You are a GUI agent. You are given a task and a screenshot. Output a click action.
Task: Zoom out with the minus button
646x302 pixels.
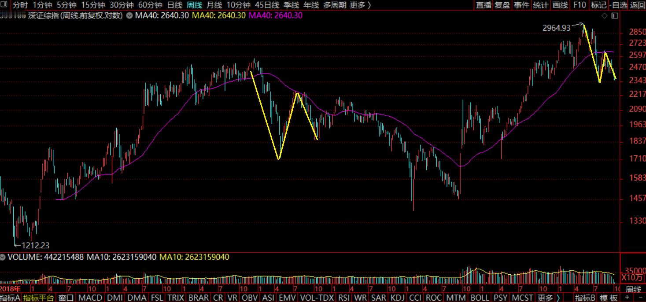(x=640, y=298)
